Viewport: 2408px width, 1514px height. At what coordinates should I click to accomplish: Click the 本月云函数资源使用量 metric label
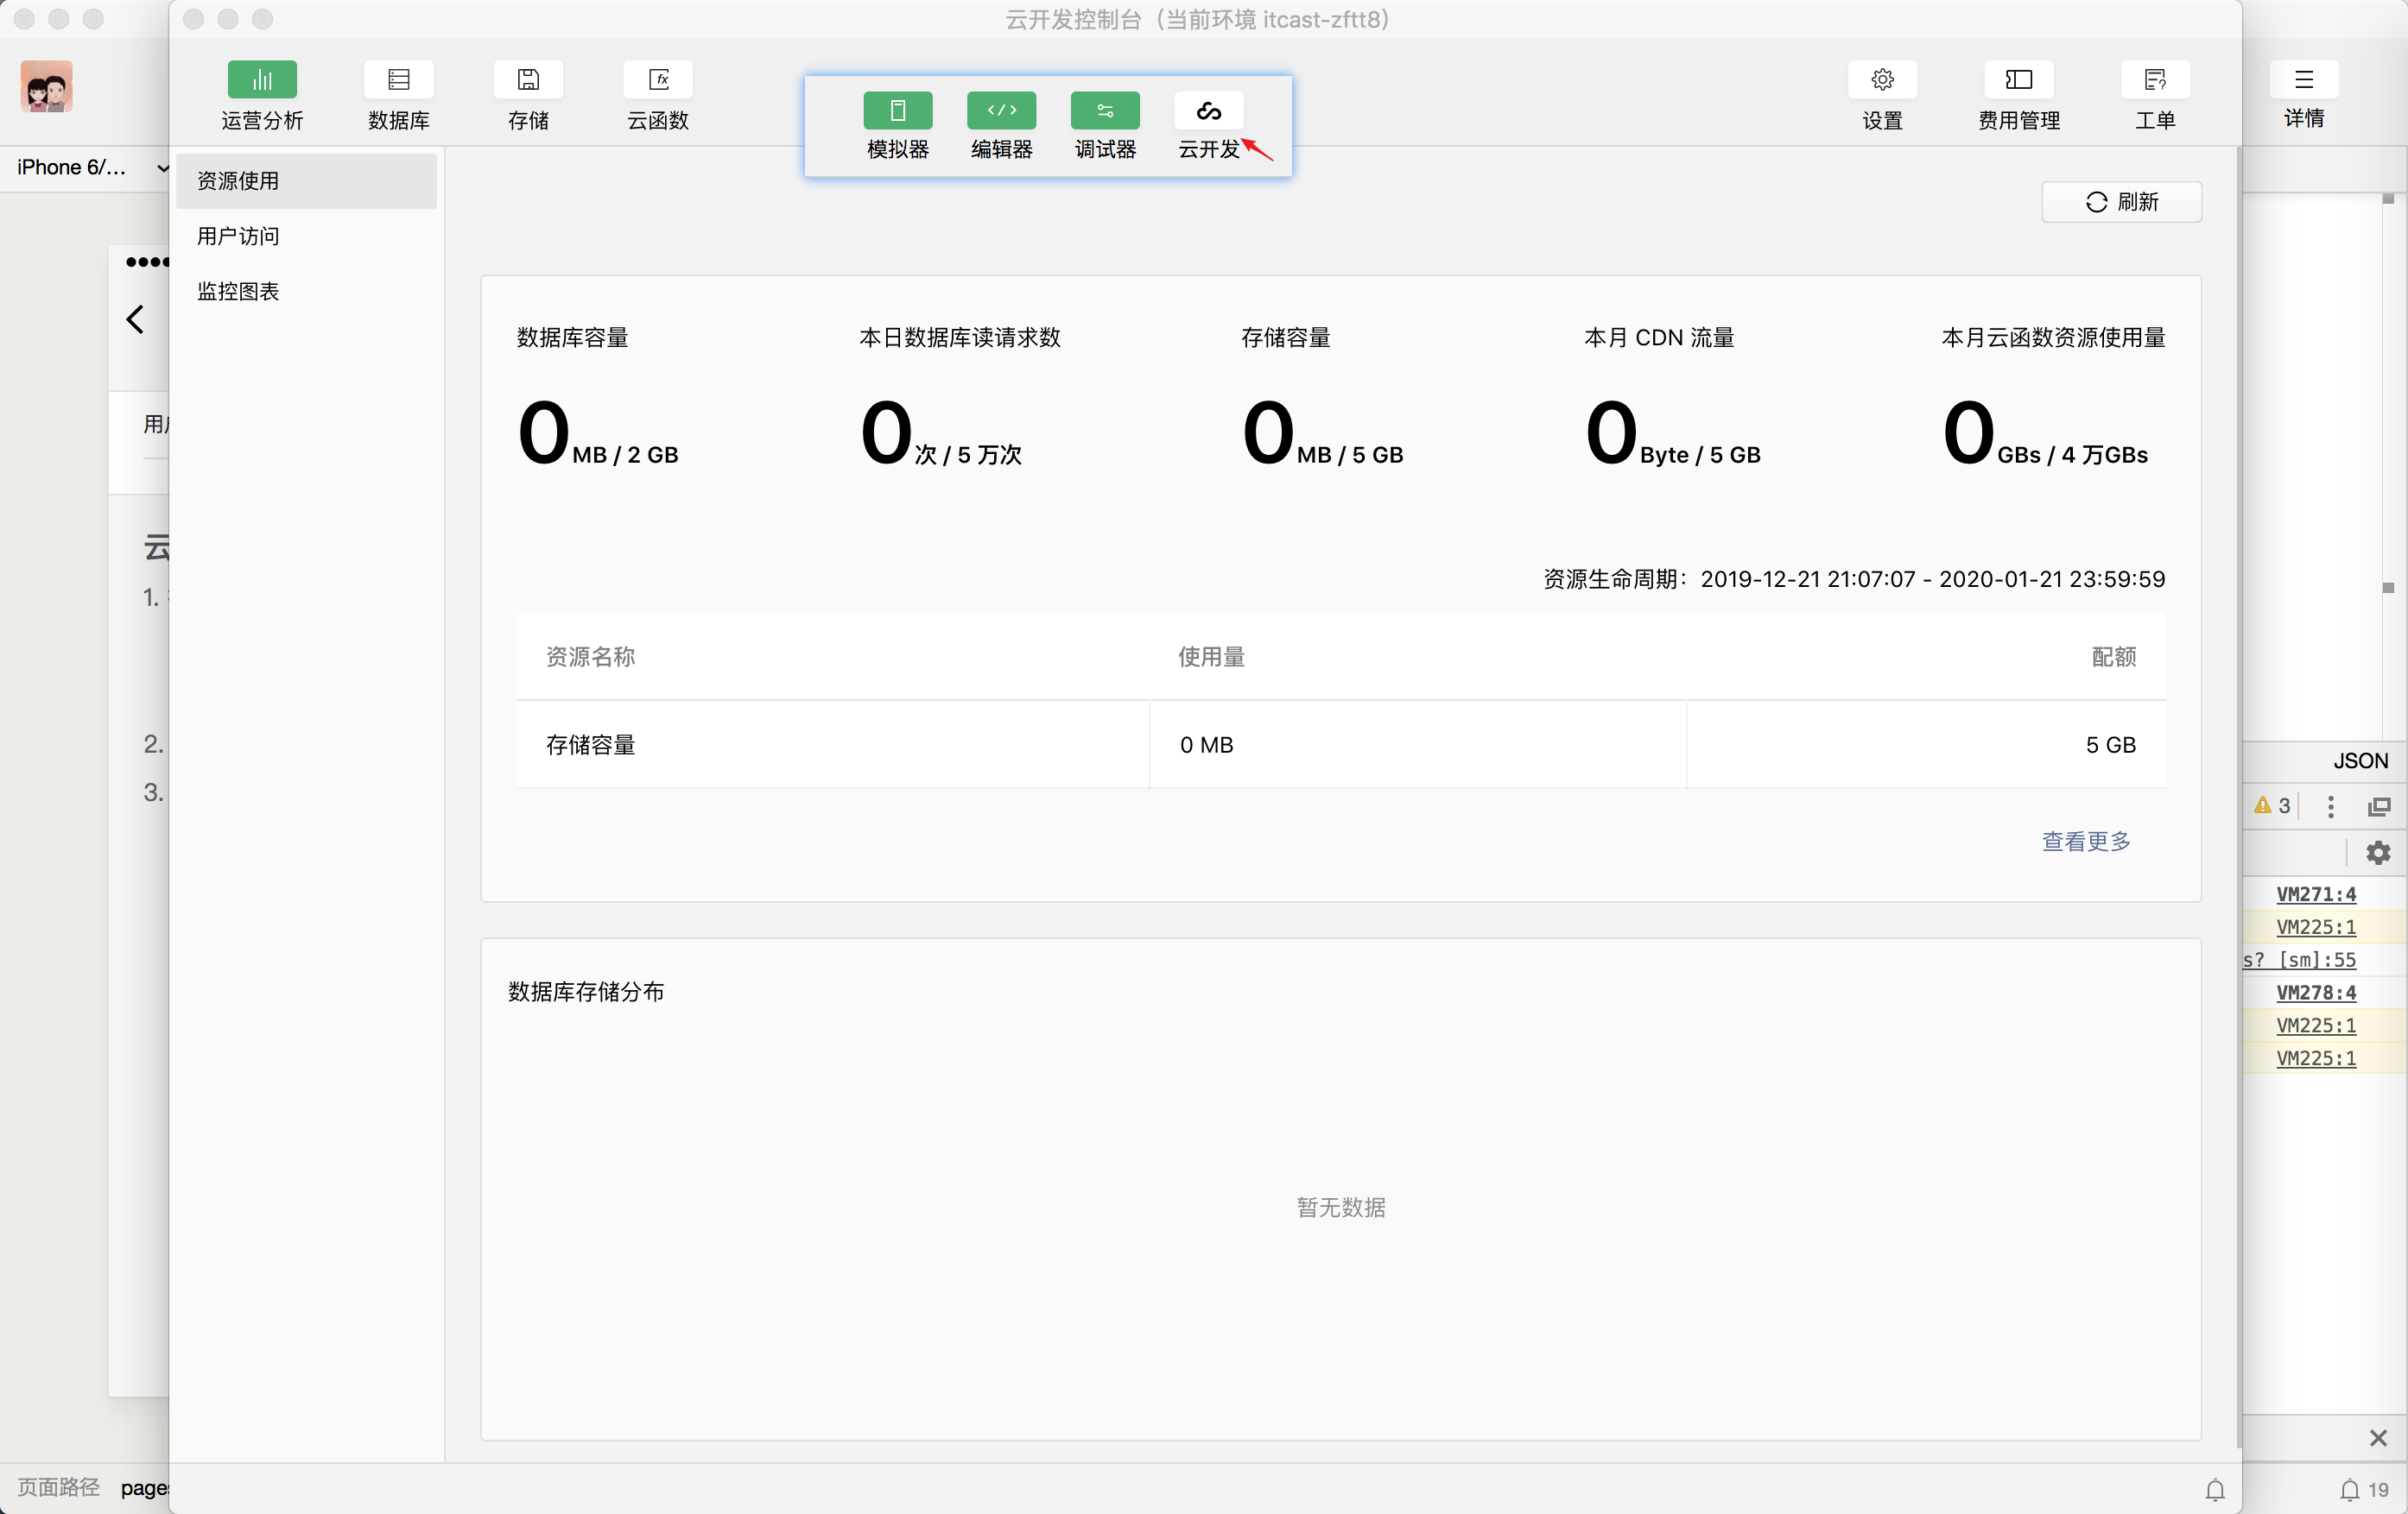[x=2053, y=337]
